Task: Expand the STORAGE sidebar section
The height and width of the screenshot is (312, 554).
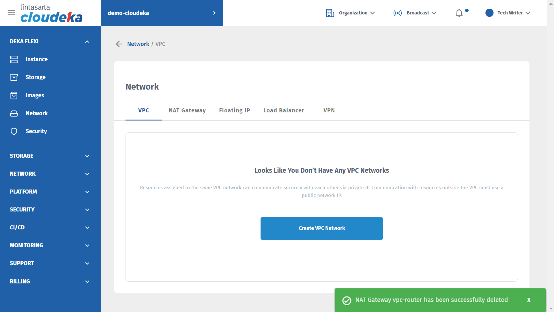Action: pyautogui.click(x=87, y=156)
